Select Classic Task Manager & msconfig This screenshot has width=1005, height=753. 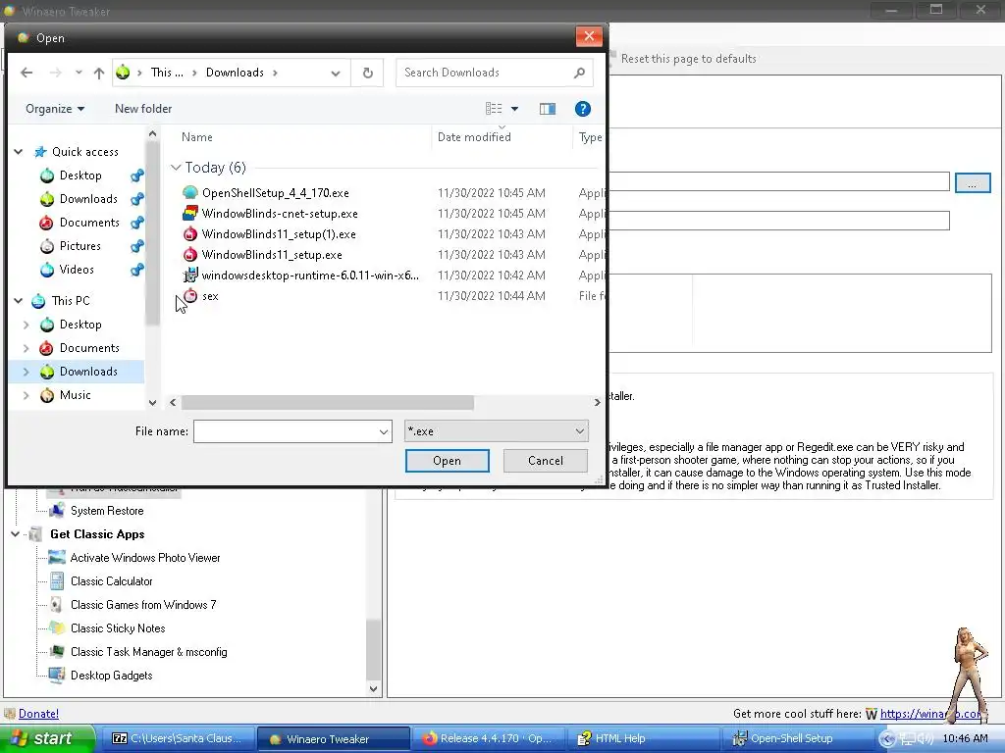[149, 652]
